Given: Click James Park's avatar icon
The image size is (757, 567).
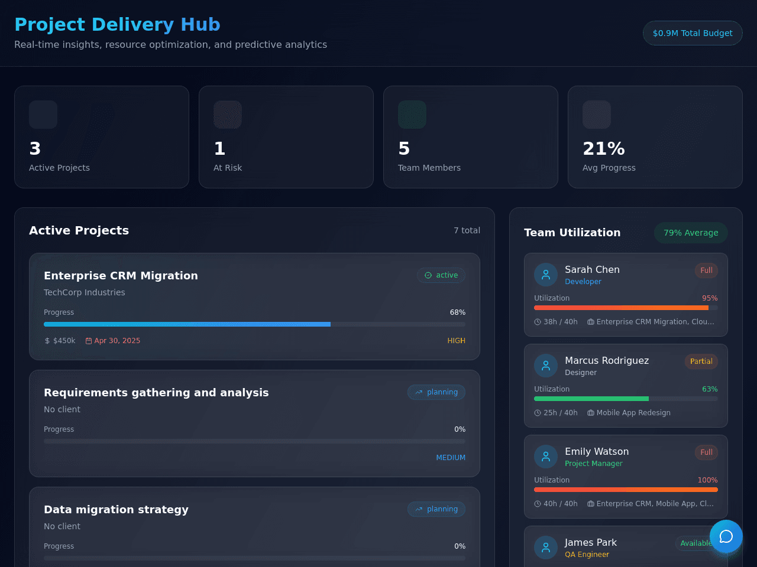Looking at the screenshot, I should click(x=546, y=548).
